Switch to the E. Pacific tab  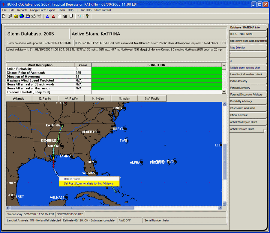[x=45, y=98]
